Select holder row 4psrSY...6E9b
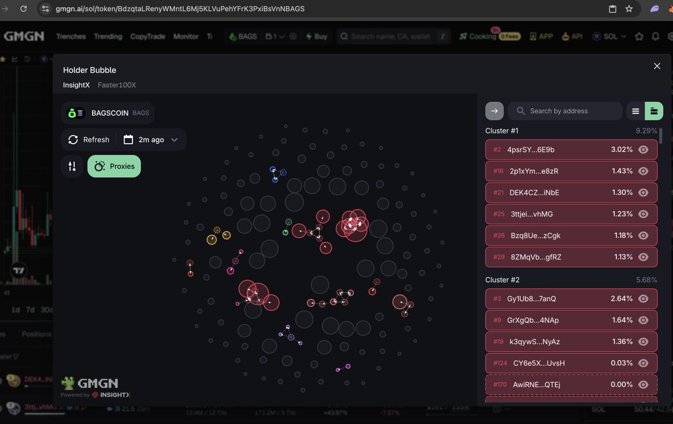 click(x=571, y=150)
